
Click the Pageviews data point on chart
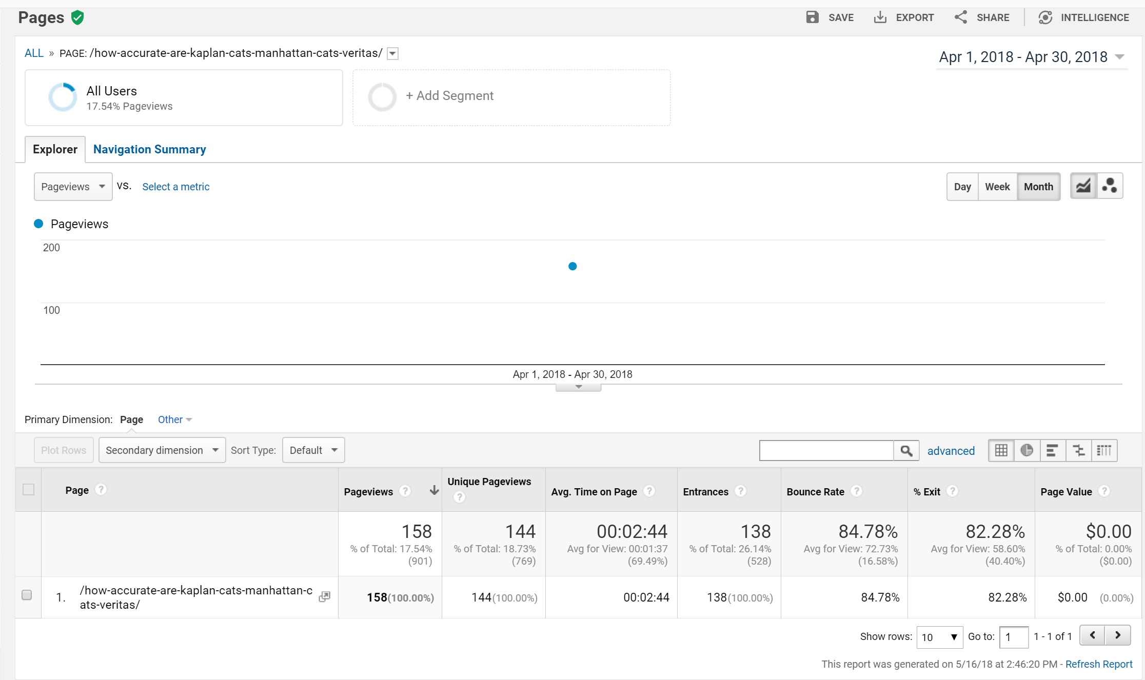[572, 266]
